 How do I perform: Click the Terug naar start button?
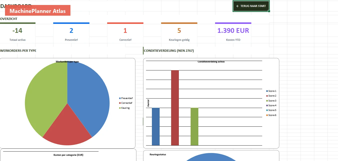(251, 6)
